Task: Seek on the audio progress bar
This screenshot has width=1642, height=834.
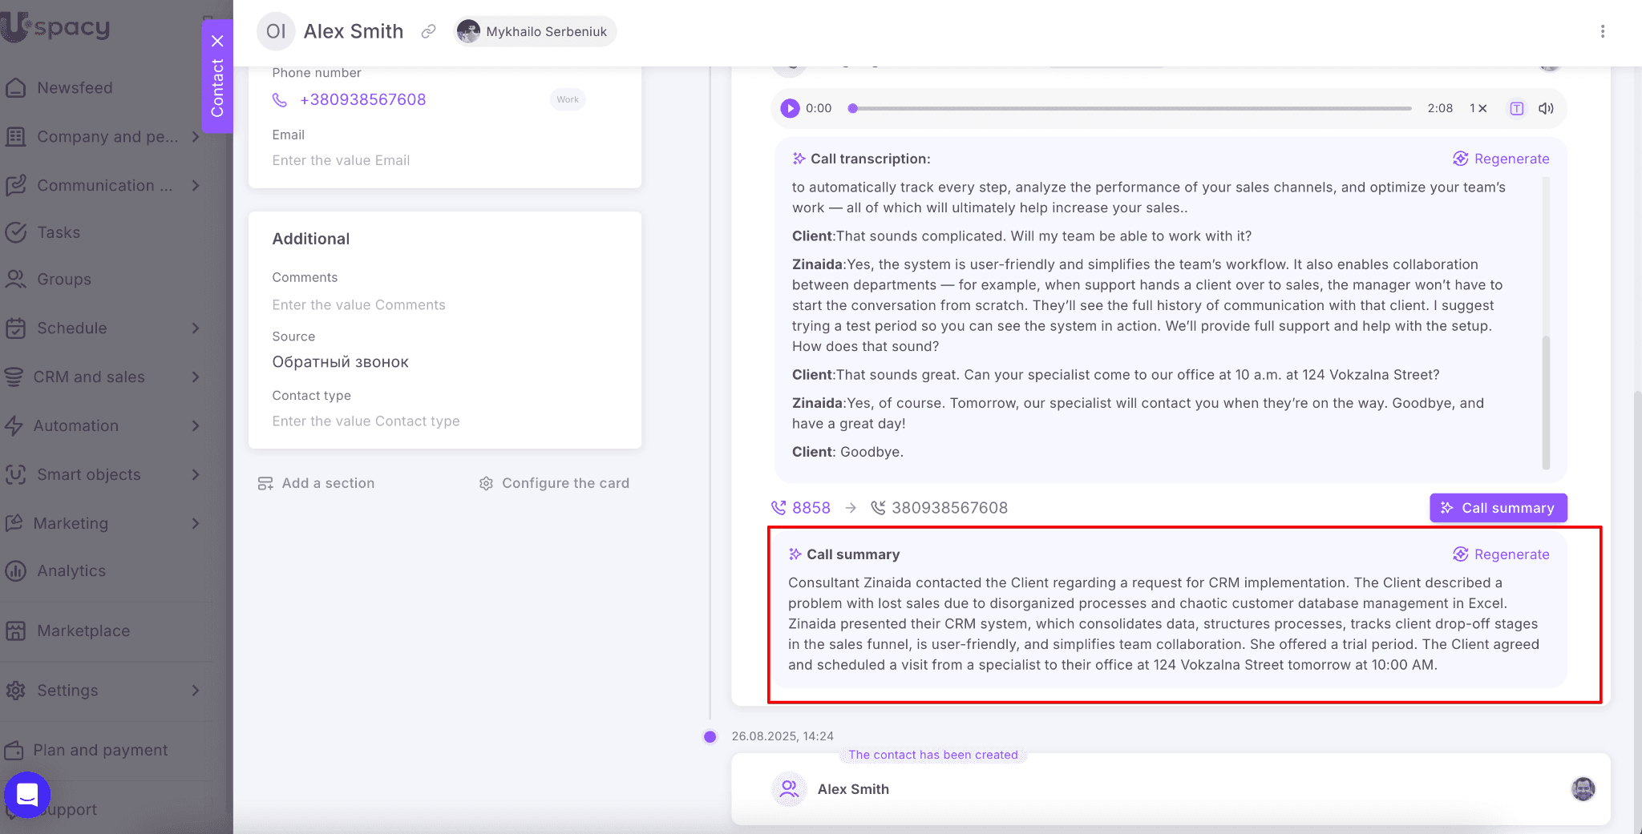Action: coord(1130,108)
